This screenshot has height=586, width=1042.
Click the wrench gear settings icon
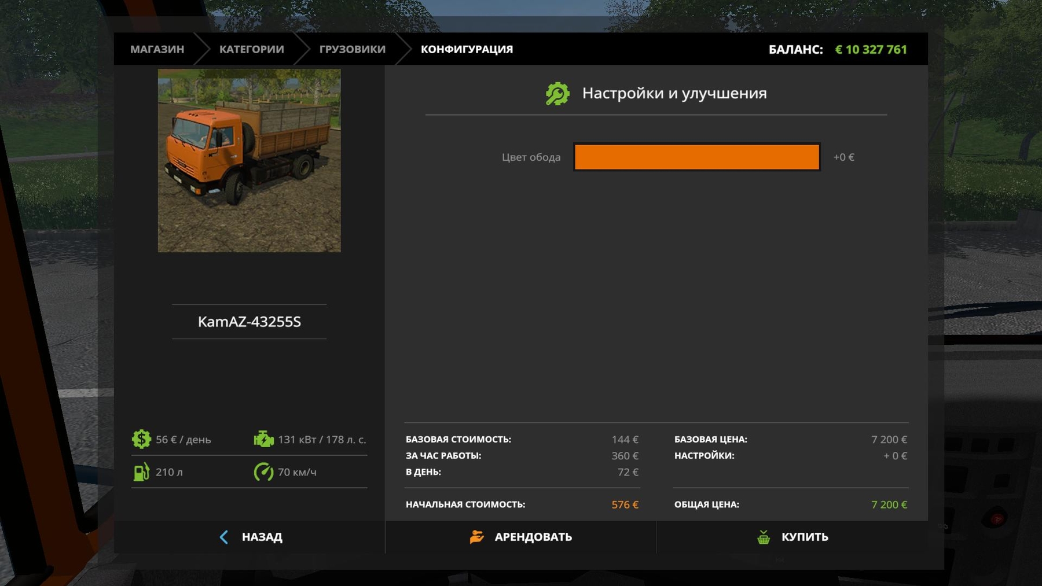[x=557, y=94]
